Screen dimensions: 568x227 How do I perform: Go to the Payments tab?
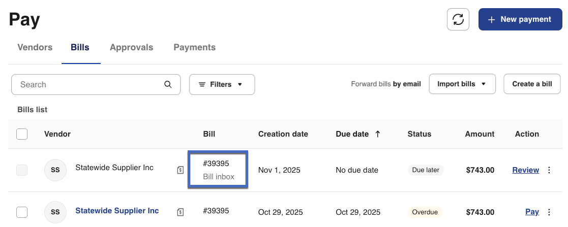[x=194, y=47]
